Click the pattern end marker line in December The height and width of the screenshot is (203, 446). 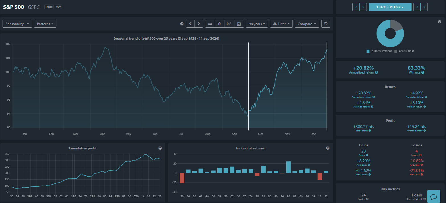tap(327, 86)
